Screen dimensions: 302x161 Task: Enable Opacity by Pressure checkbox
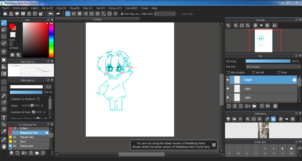point(38,99)
